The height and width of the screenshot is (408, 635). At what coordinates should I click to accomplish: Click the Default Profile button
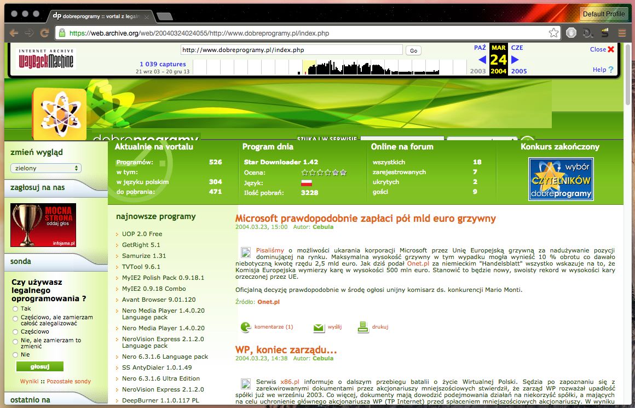click(603, 14)
